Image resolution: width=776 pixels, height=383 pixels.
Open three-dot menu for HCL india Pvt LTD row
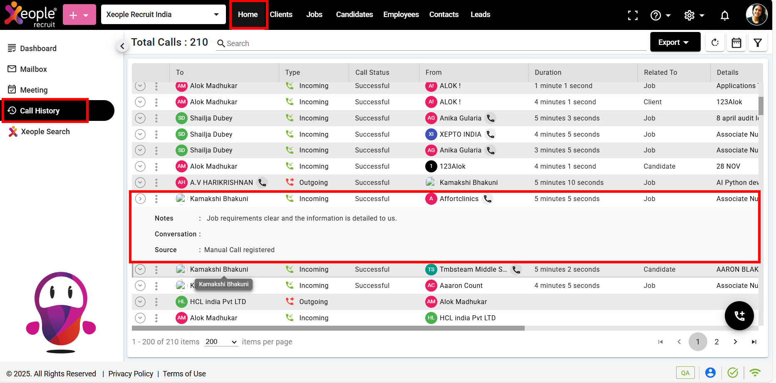point(156,302)
